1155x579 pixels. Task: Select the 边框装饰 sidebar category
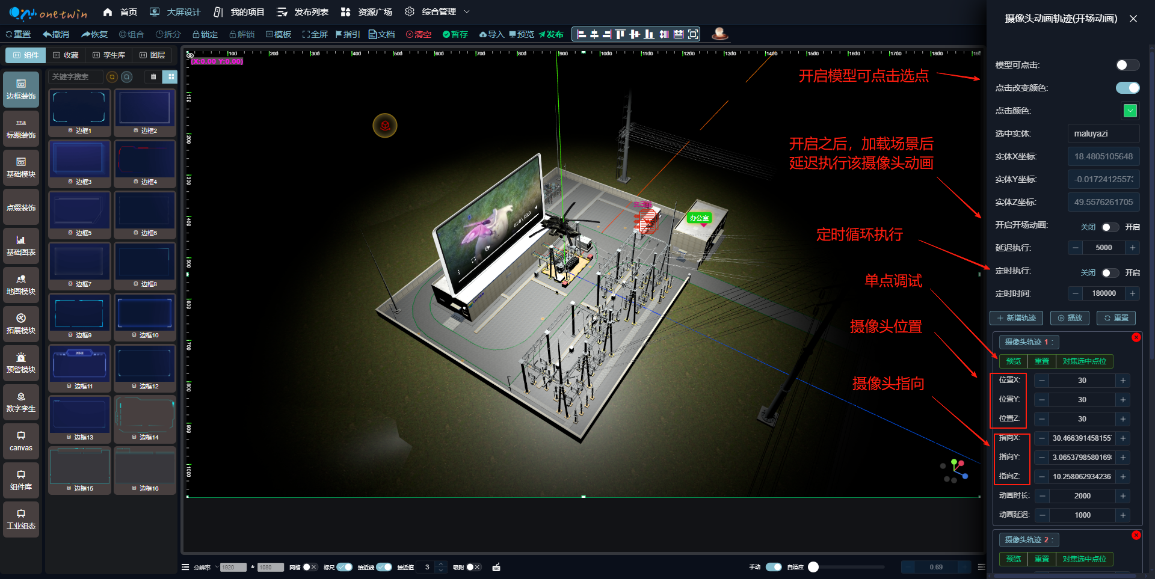(x=21, y=90)
